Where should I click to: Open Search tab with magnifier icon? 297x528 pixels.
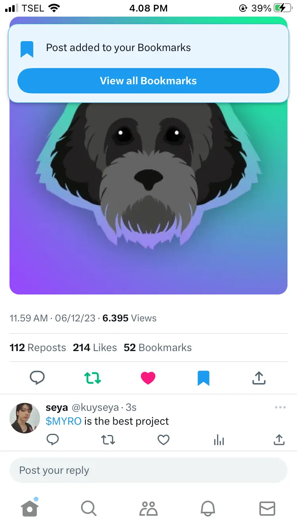coord(89,508)
